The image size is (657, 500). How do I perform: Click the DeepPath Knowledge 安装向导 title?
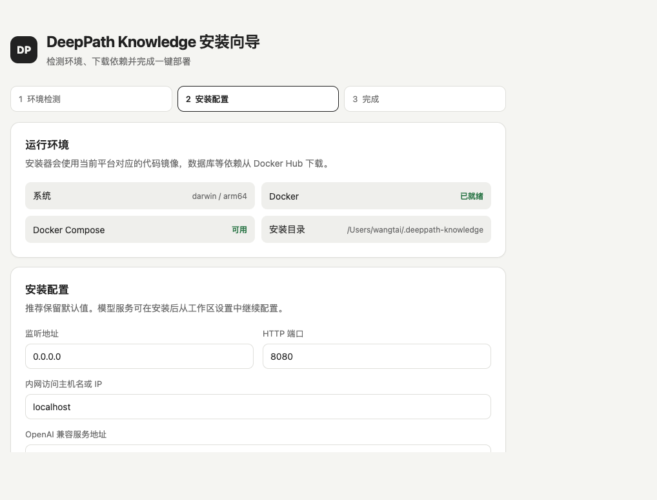point(153,42)
